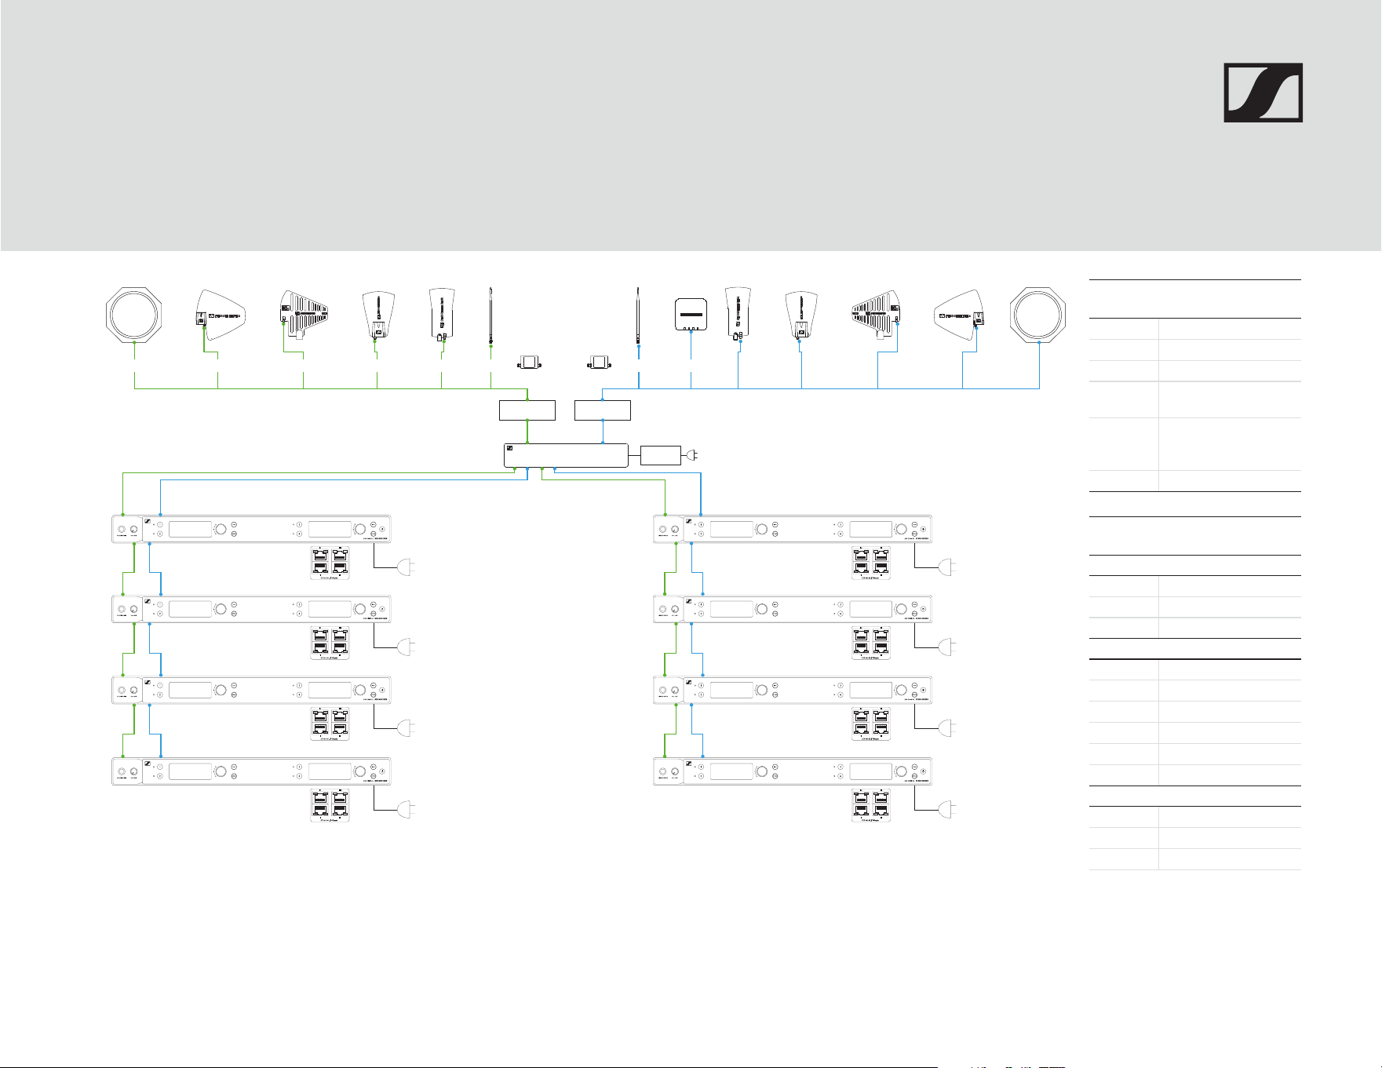The width and height of the screenshot is (1382, 1068).
Task: Select the bottom receiver in the right stack
Action: tap(793, 771)
